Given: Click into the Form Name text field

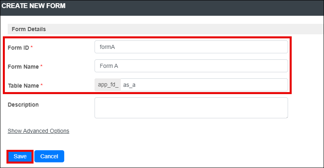Looking at the screenshot, I should [191, 66].
